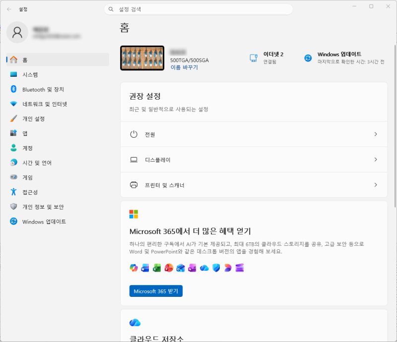Open 개인 정보 및 보안 label
This screenshot has height=342, width=397.
pyautogui.click(x=43, y=207)
